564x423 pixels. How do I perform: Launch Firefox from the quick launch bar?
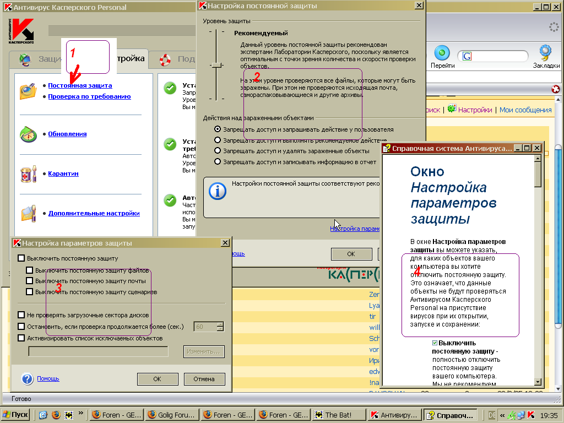pos(56,415)
